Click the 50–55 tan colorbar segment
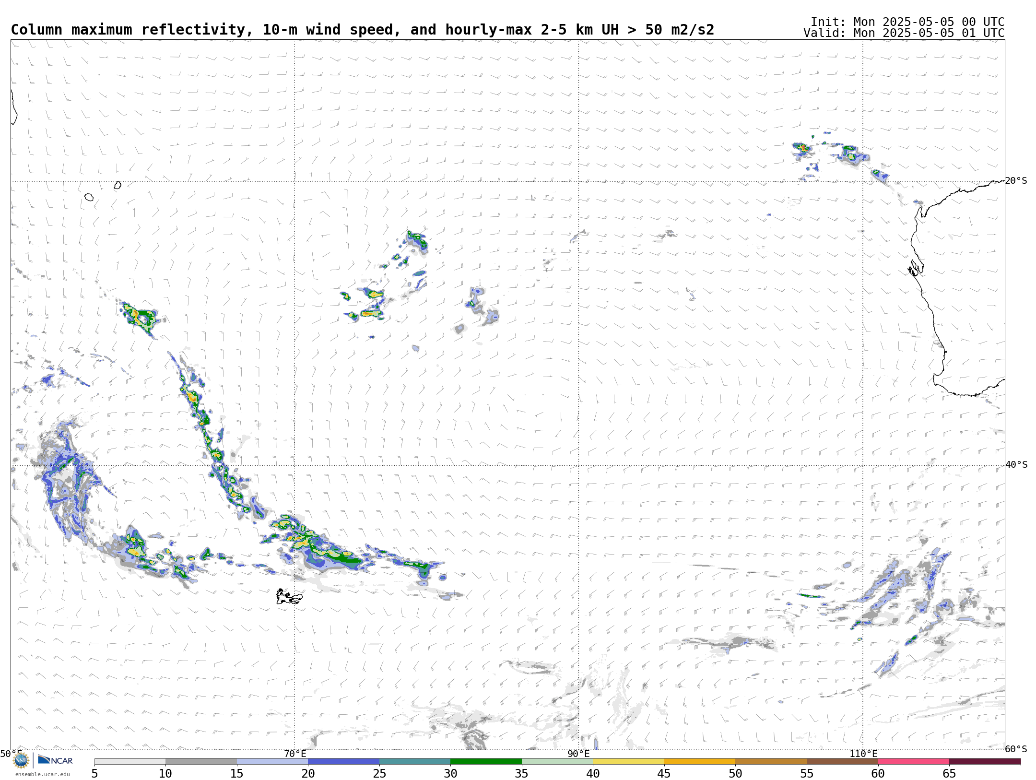The image size is (1036, 780). point(771,762)
